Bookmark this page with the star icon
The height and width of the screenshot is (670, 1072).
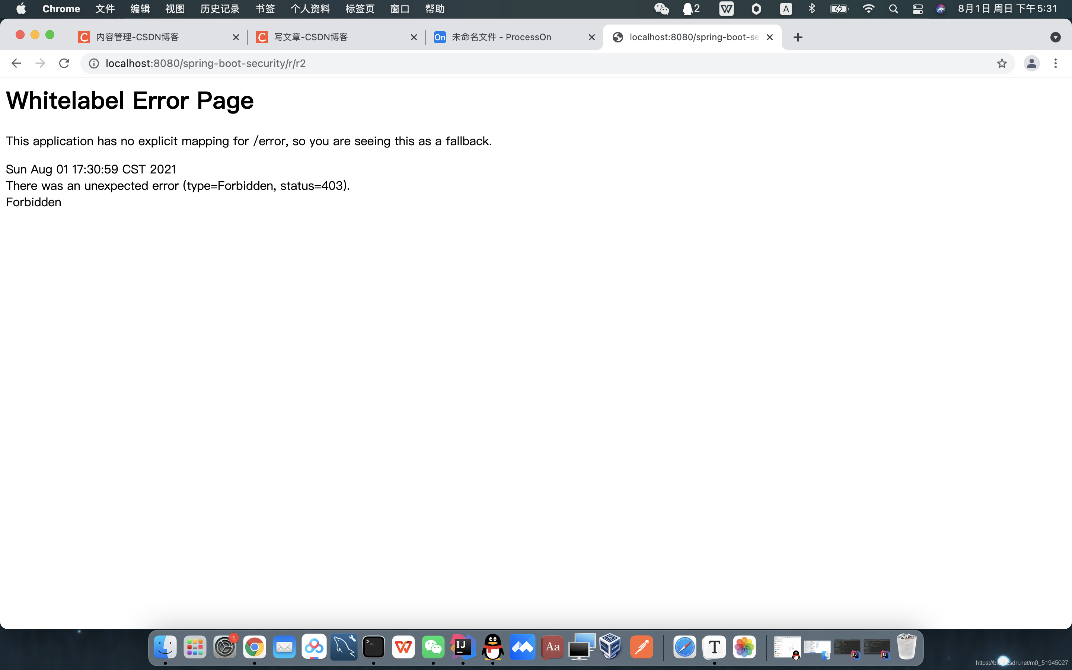(1002, 63)
